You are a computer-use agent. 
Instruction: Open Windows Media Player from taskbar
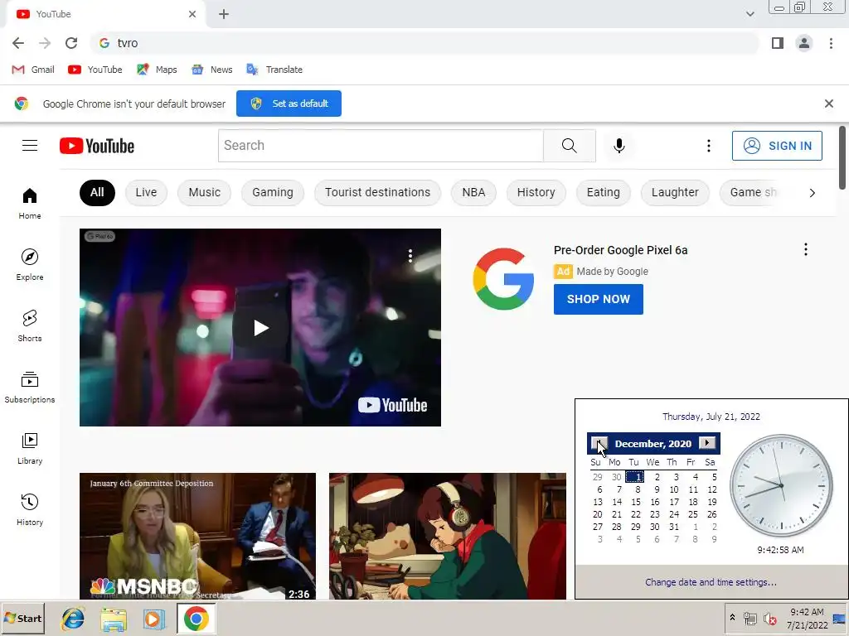point(154,619)
